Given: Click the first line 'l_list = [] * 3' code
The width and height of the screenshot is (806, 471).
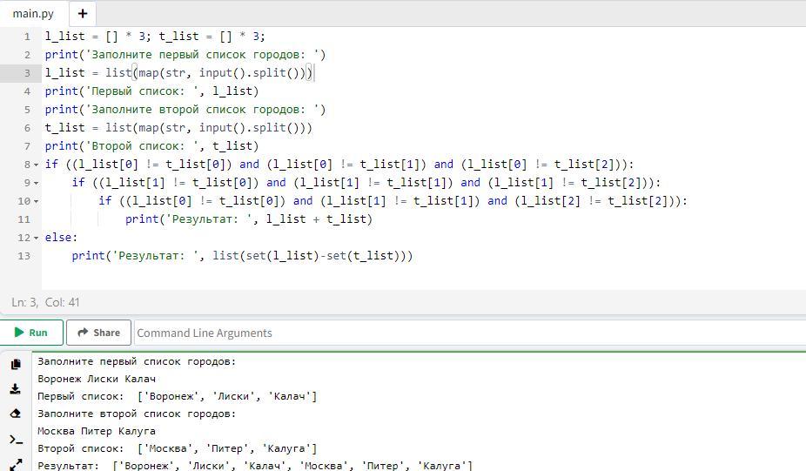Looking at the screenshot, I should point(155,37).
